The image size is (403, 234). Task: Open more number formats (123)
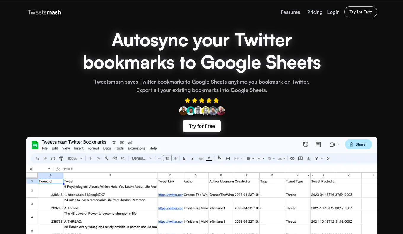coord(123,158)
